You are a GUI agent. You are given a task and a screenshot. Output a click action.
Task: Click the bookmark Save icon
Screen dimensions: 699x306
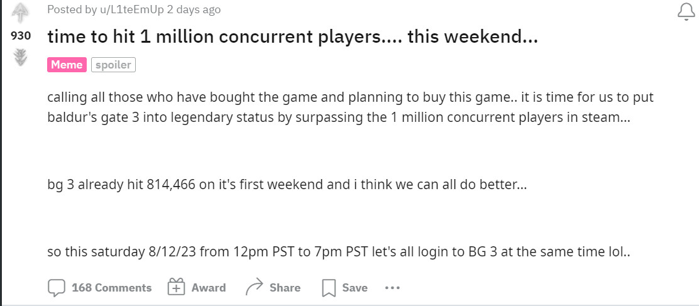(329, 288)
